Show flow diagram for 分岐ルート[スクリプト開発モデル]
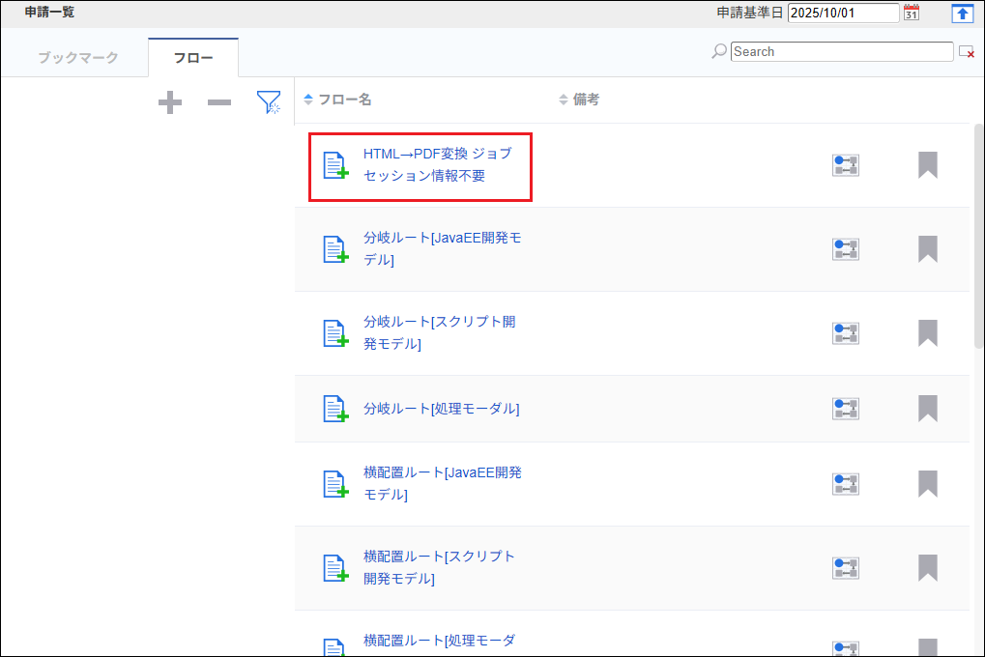 point(846,333)
